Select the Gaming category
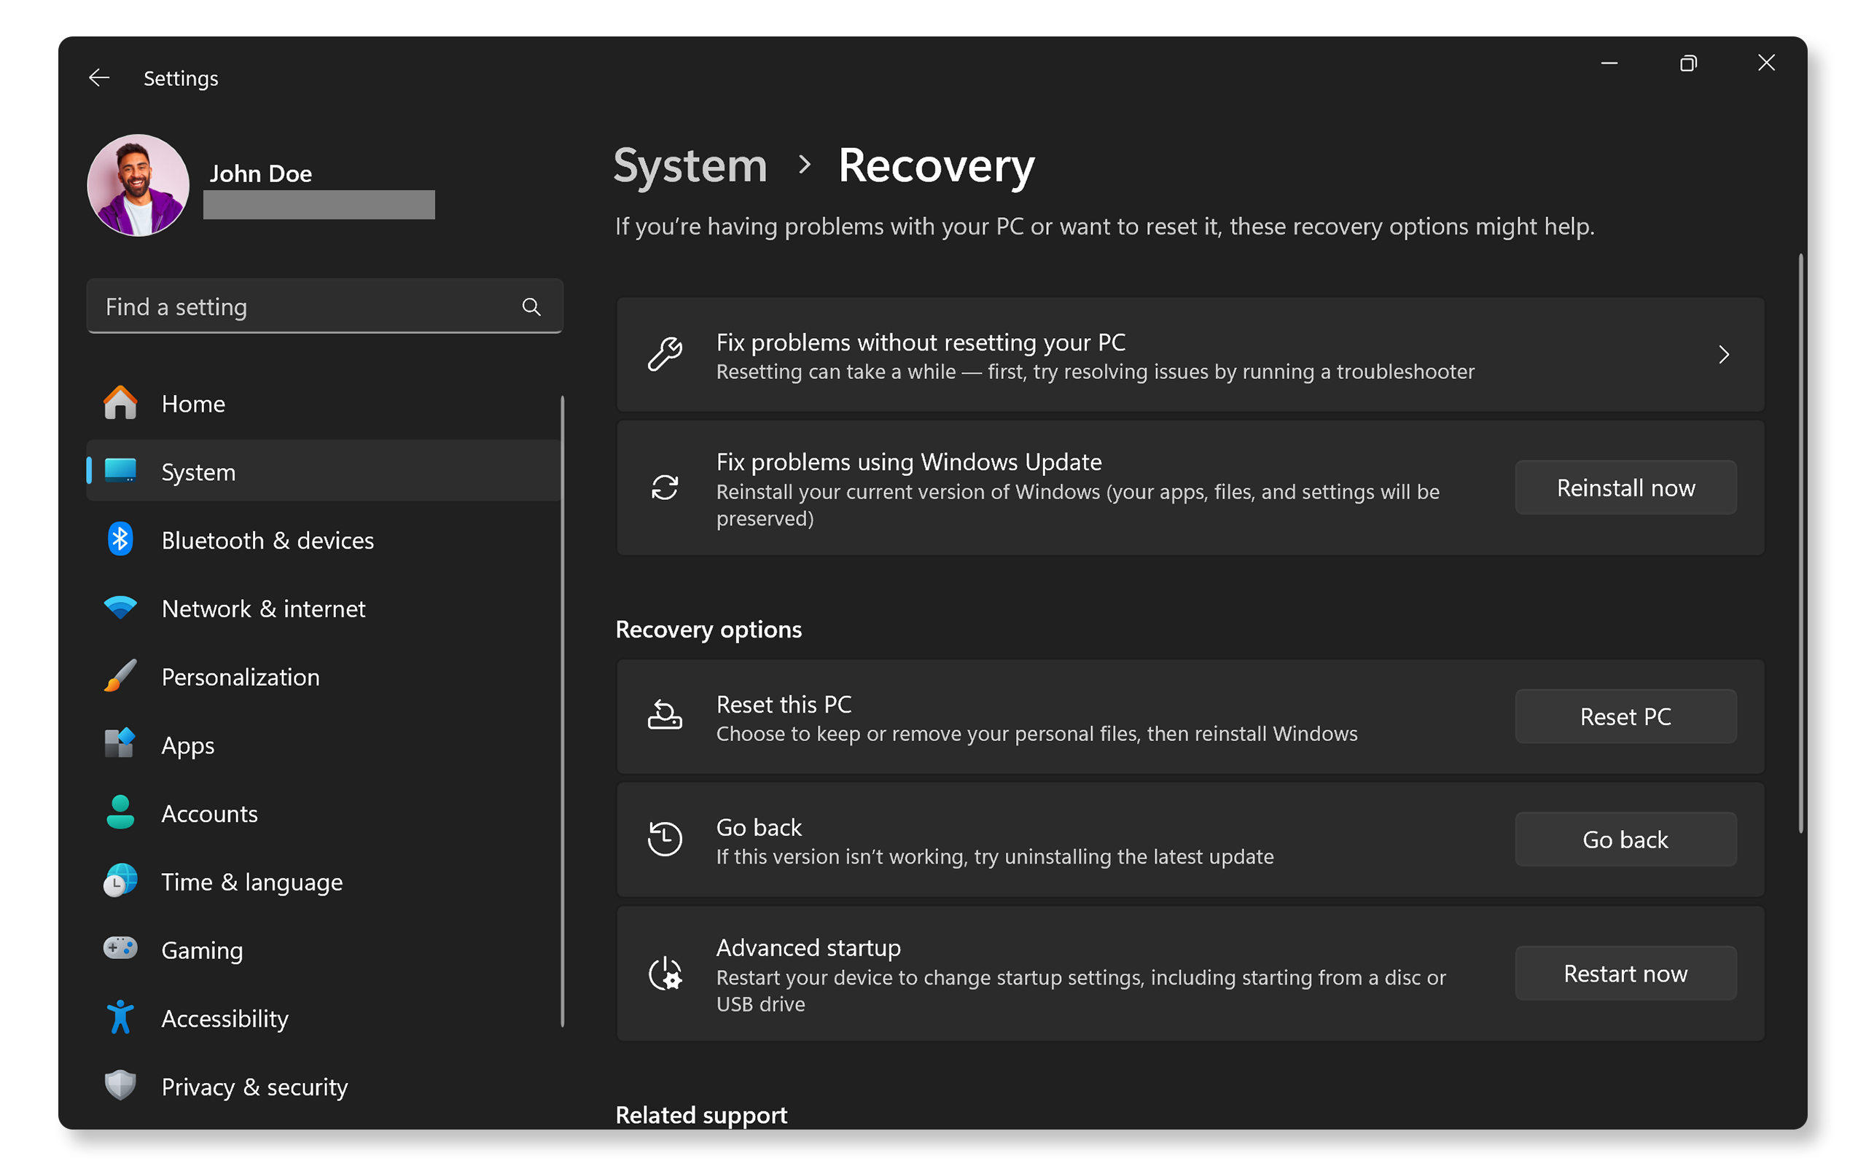The width and height of the screenshot is (1866, 1166). (x=324, y=950)
